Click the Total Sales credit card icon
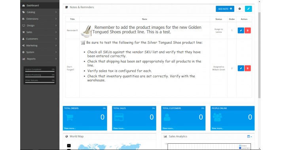The width and height of the screenshot is (281, 150). pos(119,117)
